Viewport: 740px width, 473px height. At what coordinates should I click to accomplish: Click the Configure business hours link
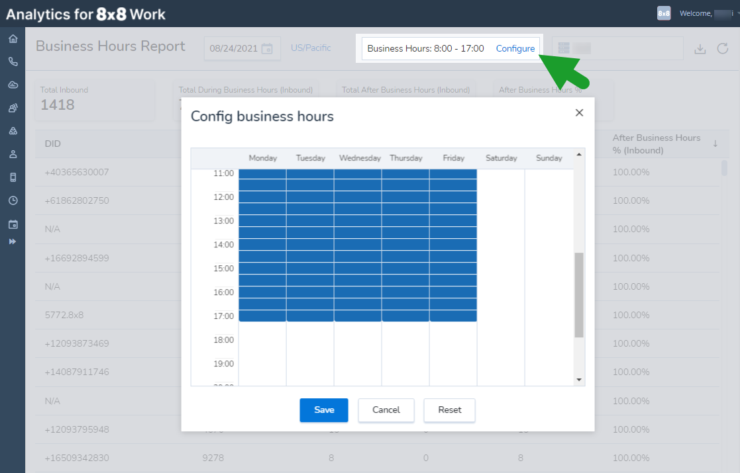(x=515, y=48)
